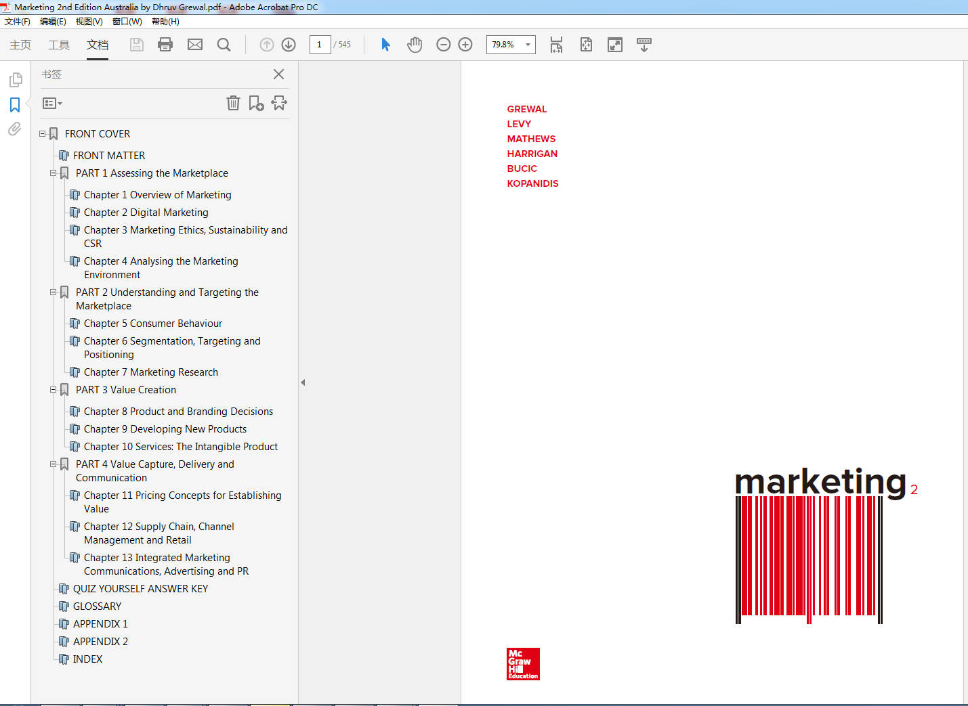Delete selected bookmark with trash icon
Screen dimensions: 968x706
pos(233,103)
